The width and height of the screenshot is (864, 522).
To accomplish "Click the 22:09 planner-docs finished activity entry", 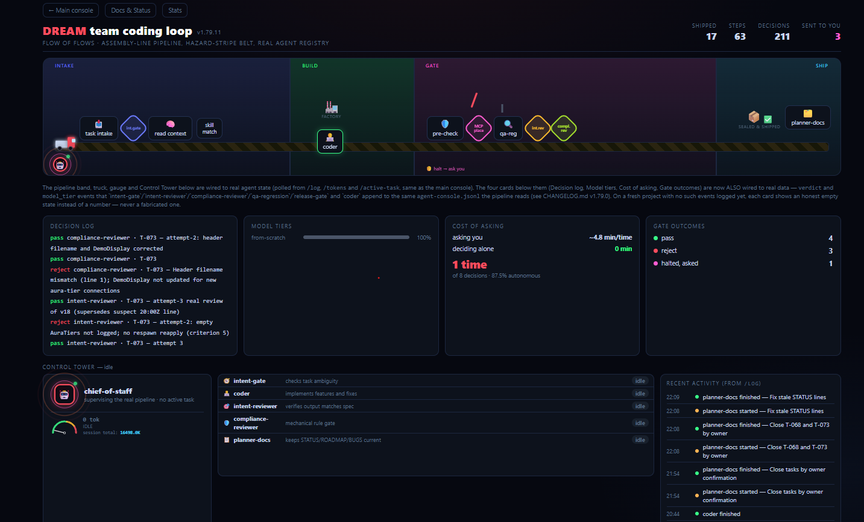I will coord(750,397).
